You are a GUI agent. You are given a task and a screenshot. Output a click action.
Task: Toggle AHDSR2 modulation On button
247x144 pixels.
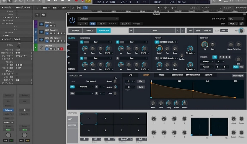point(72,87)
